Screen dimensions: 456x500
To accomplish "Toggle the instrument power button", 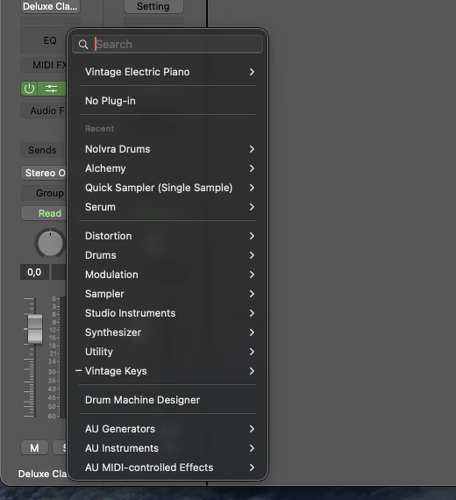I will click(29, 89).
